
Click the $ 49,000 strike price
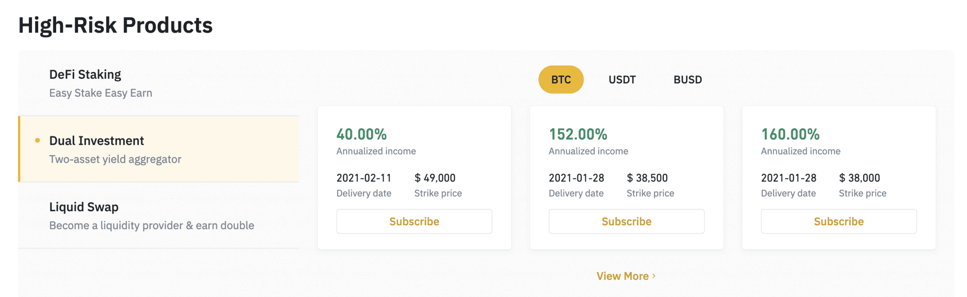click(x=435, y=178)
